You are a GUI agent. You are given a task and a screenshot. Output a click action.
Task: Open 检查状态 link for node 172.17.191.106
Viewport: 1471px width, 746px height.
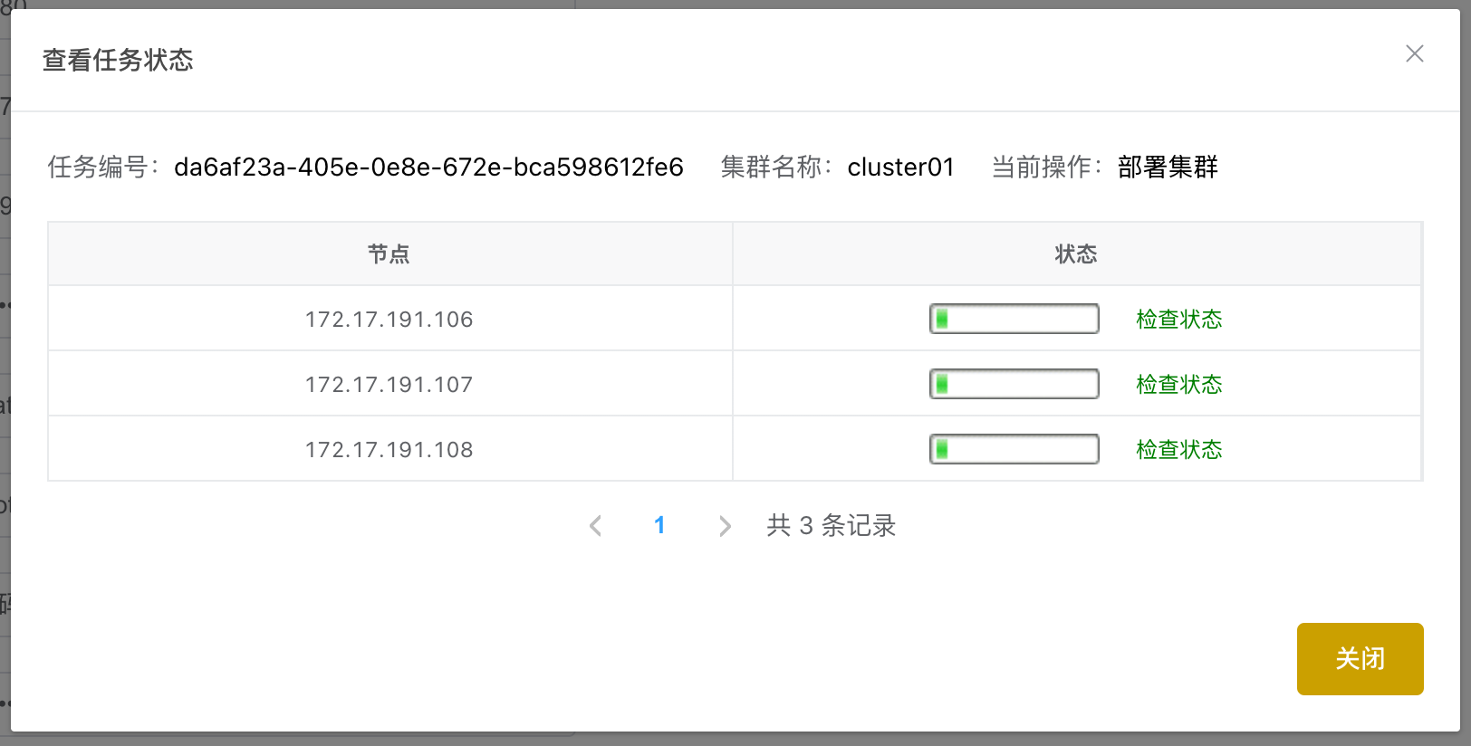click(x=1178, y=320)
